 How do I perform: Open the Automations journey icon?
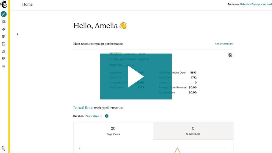tap(4, 37)
